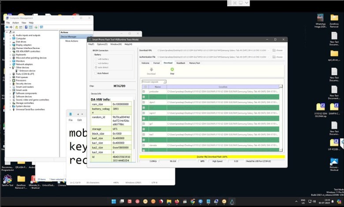Toggle the sspm1 row checkbox

pyautogui.click(x=144, y=113)
